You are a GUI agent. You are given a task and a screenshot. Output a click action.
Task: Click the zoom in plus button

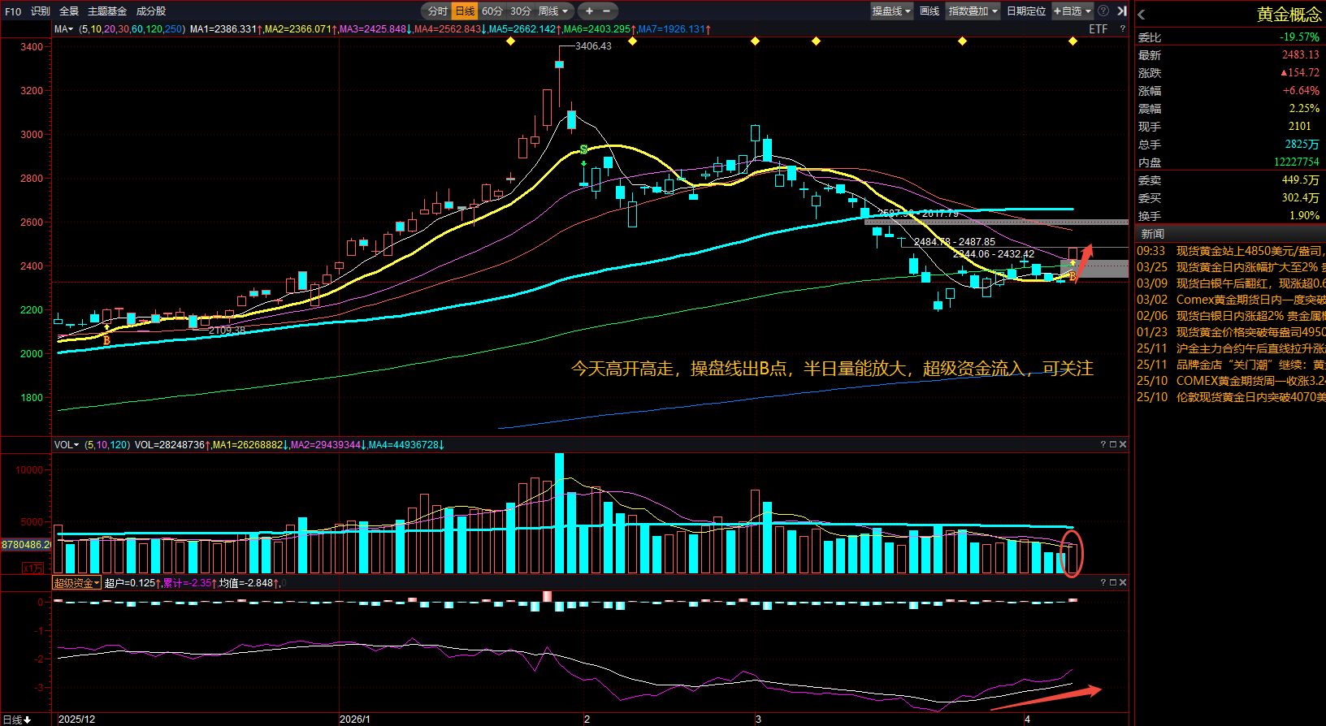(x=589, y=11)
